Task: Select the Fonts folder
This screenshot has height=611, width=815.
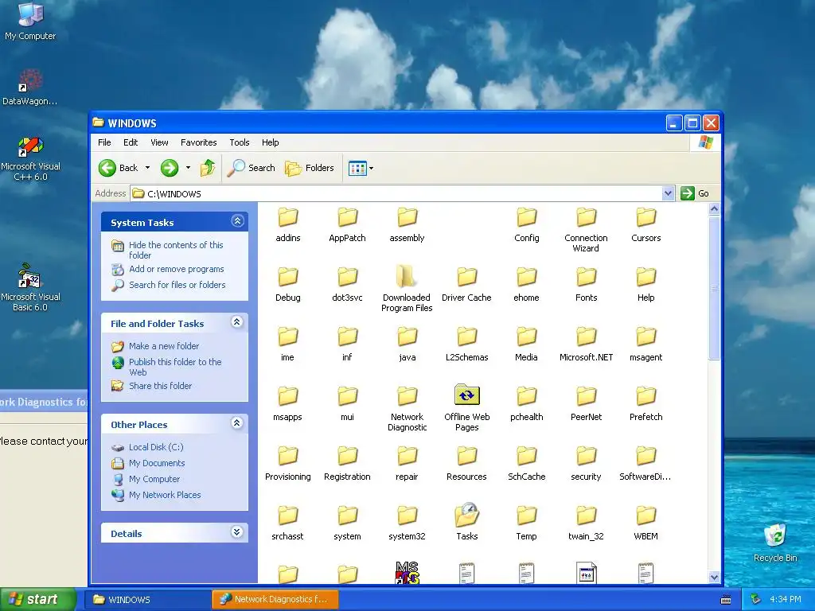Action: point(587,284)
